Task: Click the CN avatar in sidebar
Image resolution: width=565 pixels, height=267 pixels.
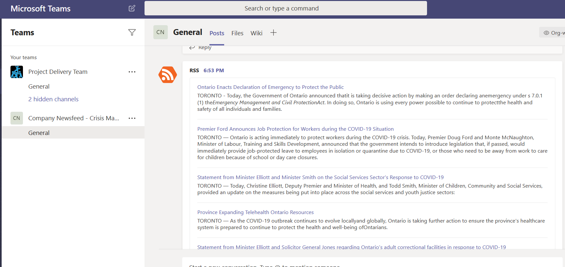Action: pos(17,118)
